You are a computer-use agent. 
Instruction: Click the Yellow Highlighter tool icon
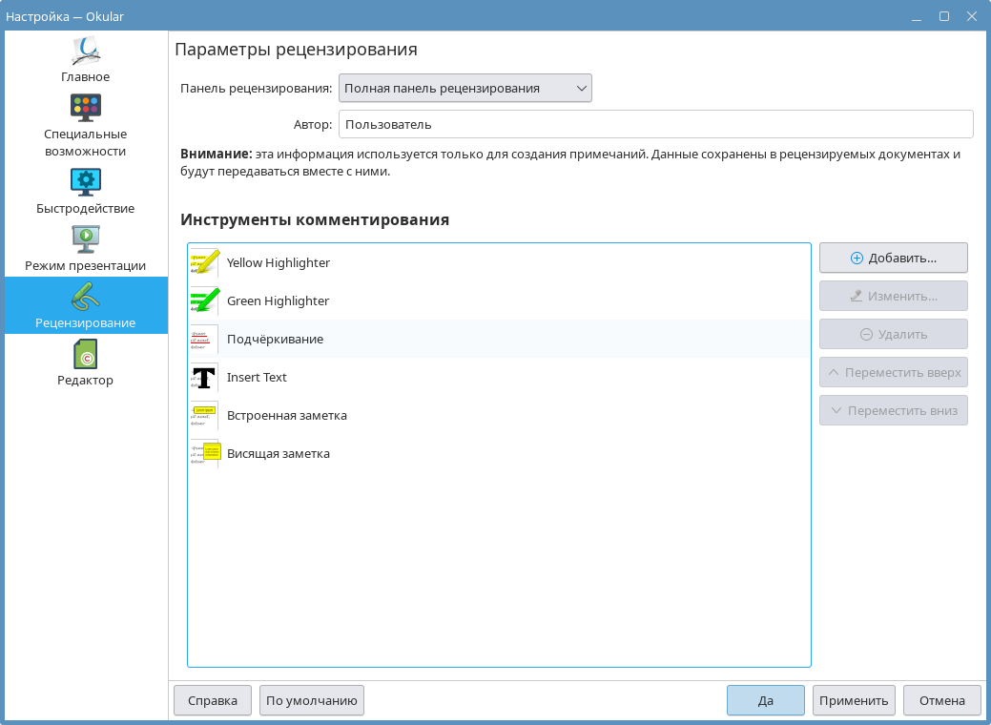[x=205, y=262]
